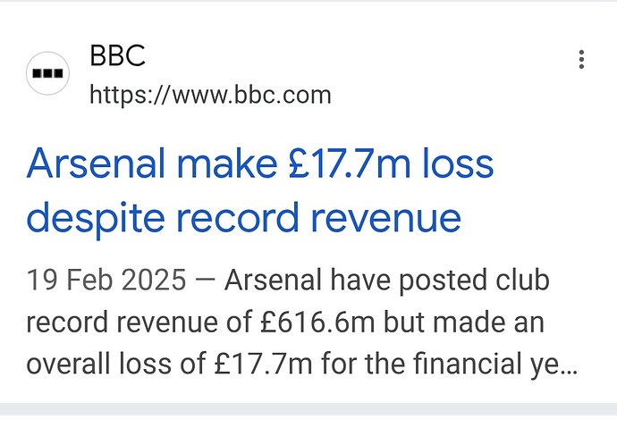The width and height of the screenshot is (617, 436).
Task: Click 'overall loss of £17.7m' snippet line
Action: (169, 364)
